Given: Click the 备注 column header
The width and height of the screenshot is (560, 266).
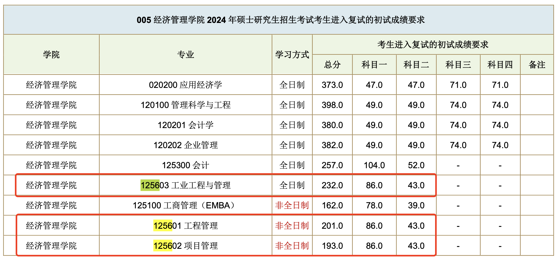Looking at the screenshot, I should 537,65.
